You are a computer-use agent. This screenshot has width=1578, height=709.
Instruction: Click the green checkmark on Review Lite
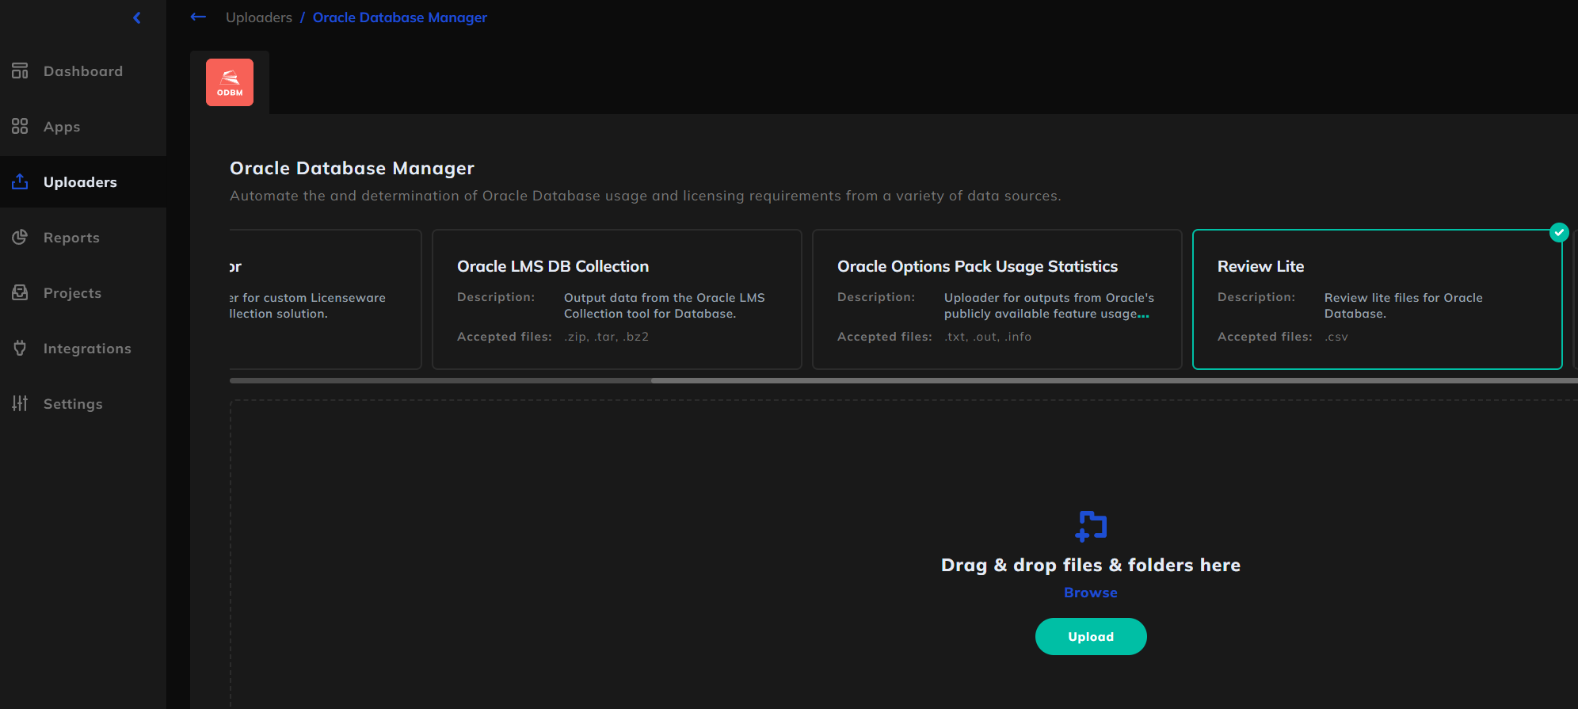(x=1559, y=232)
